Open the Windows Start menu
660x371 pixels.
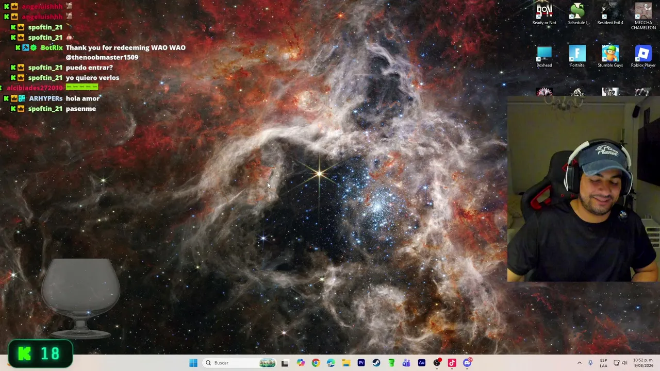click(x=193, y=363)
